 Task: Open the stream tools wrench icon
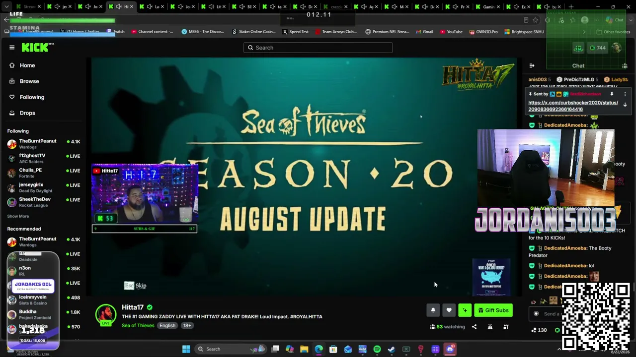506,327
